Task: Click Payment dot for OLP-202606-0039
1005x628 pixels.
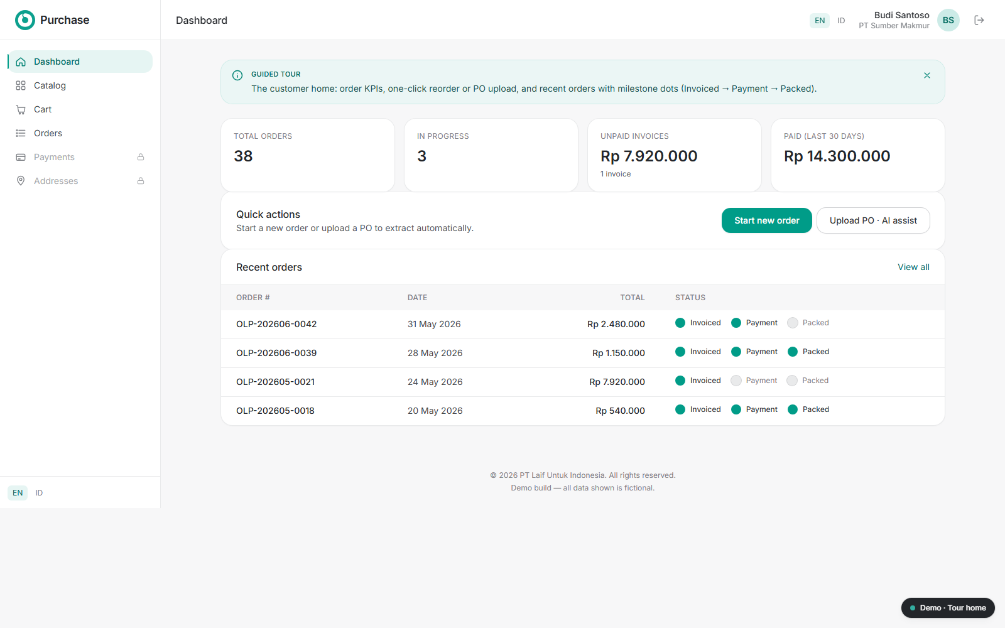Action: [736, 352]
